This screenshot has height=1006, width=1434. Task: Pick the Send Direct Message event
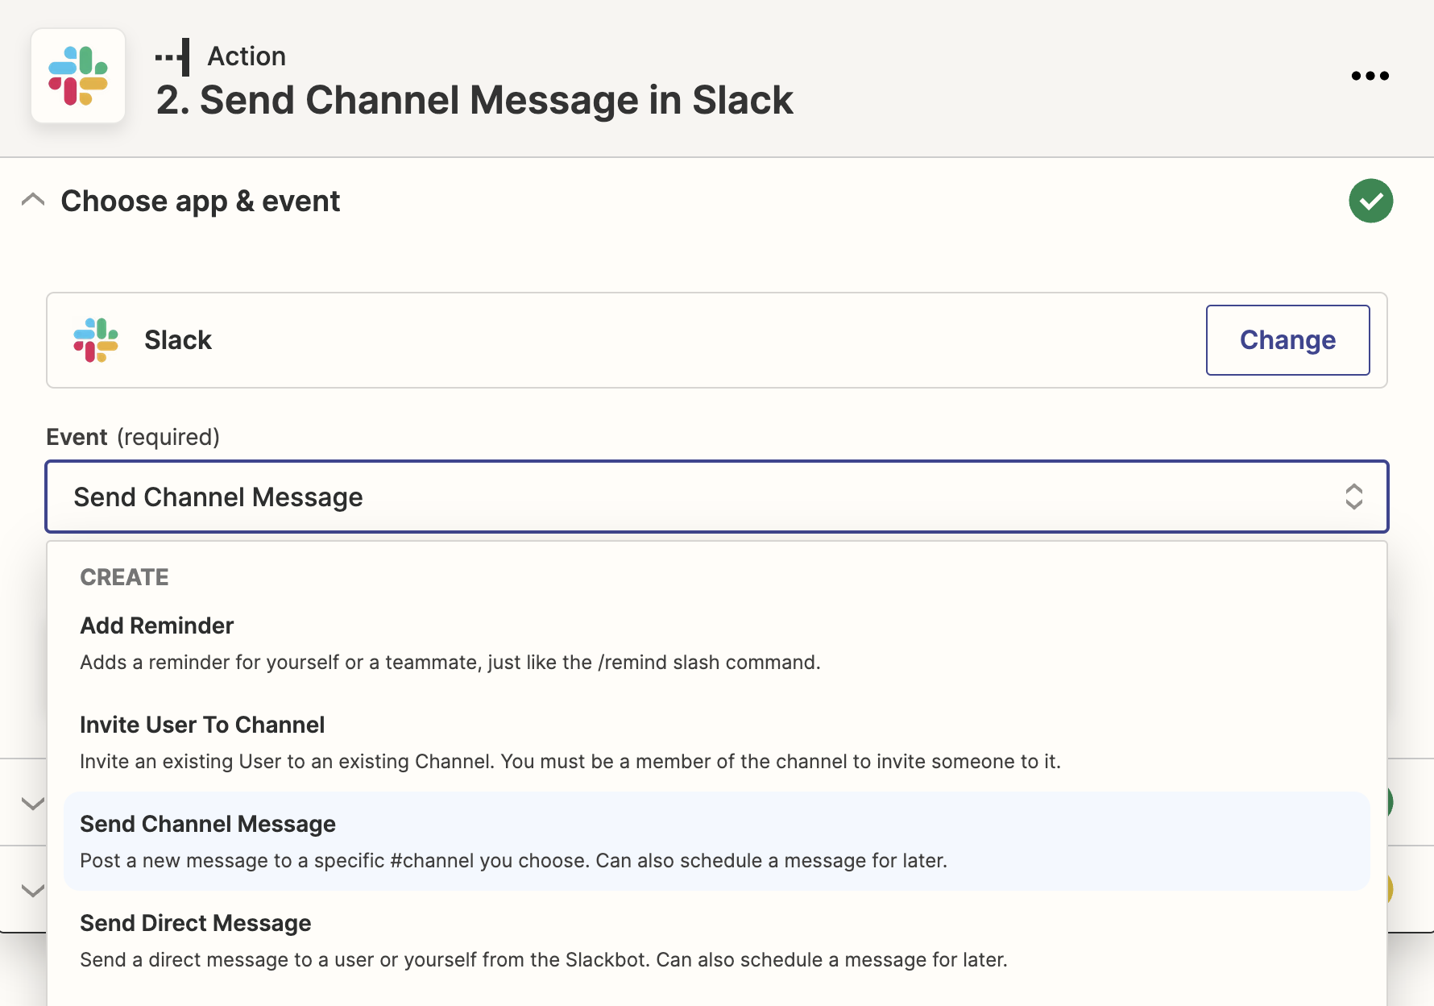tap(717, 941)
